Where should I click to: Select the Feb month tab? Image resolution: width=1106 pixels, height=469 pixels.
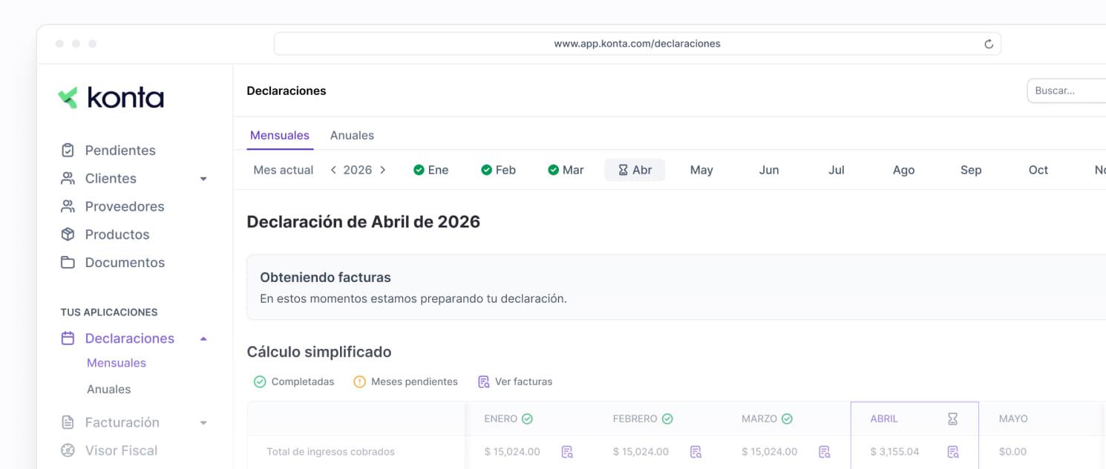[498, 170]
